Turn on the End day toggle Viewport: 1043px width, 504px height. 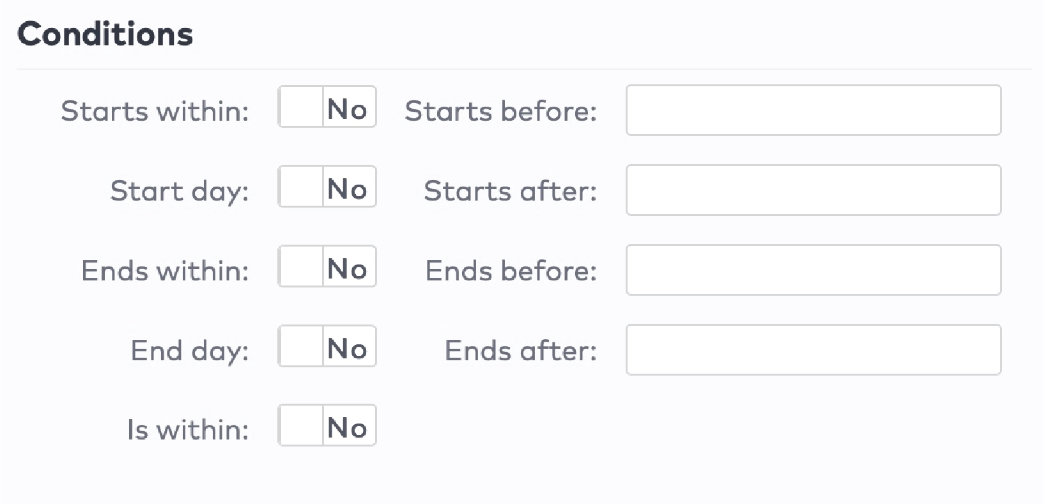[x=327, y=347]
